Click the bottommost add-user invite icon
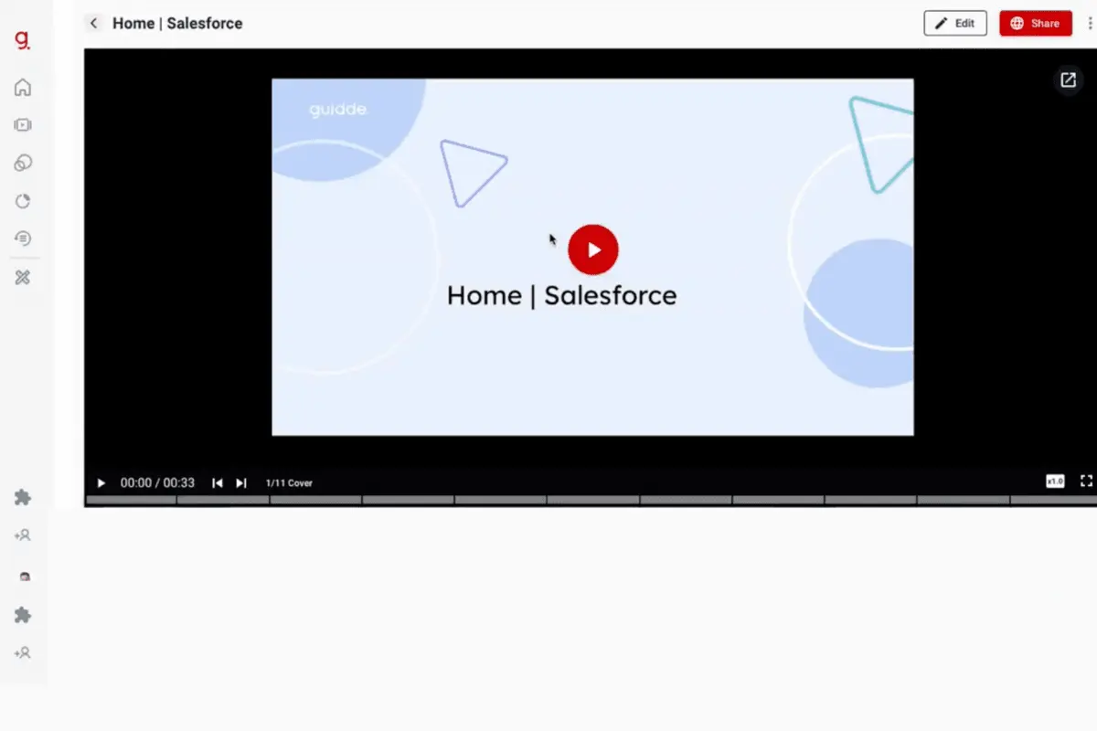 point(23,653)
